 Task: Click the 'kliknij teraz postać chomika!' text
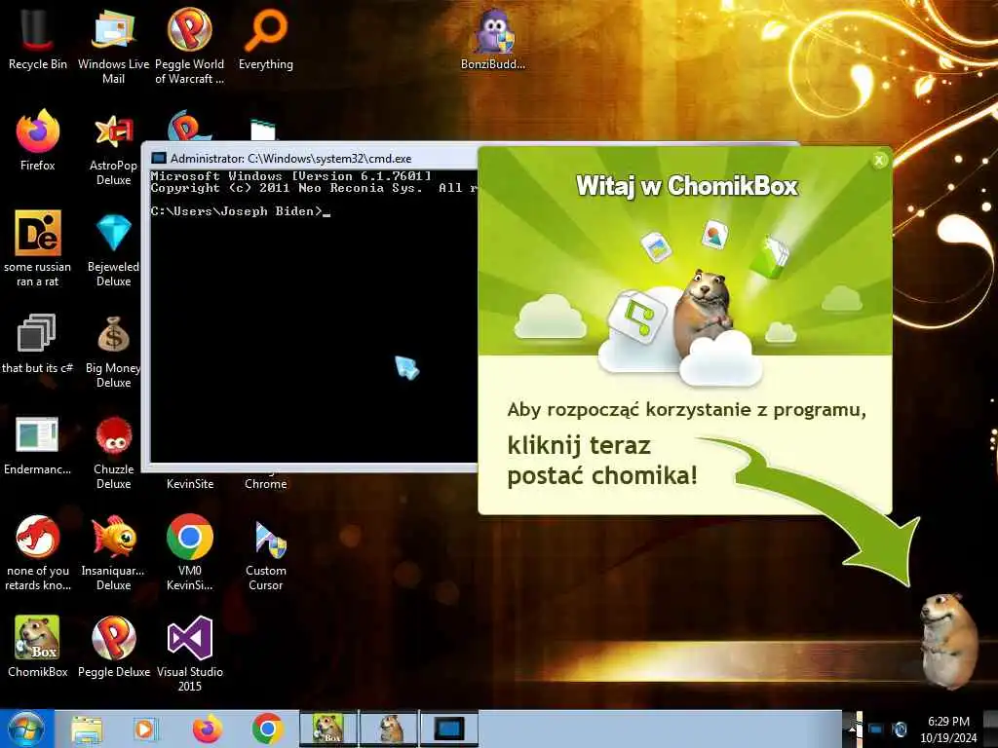point(602,461)
